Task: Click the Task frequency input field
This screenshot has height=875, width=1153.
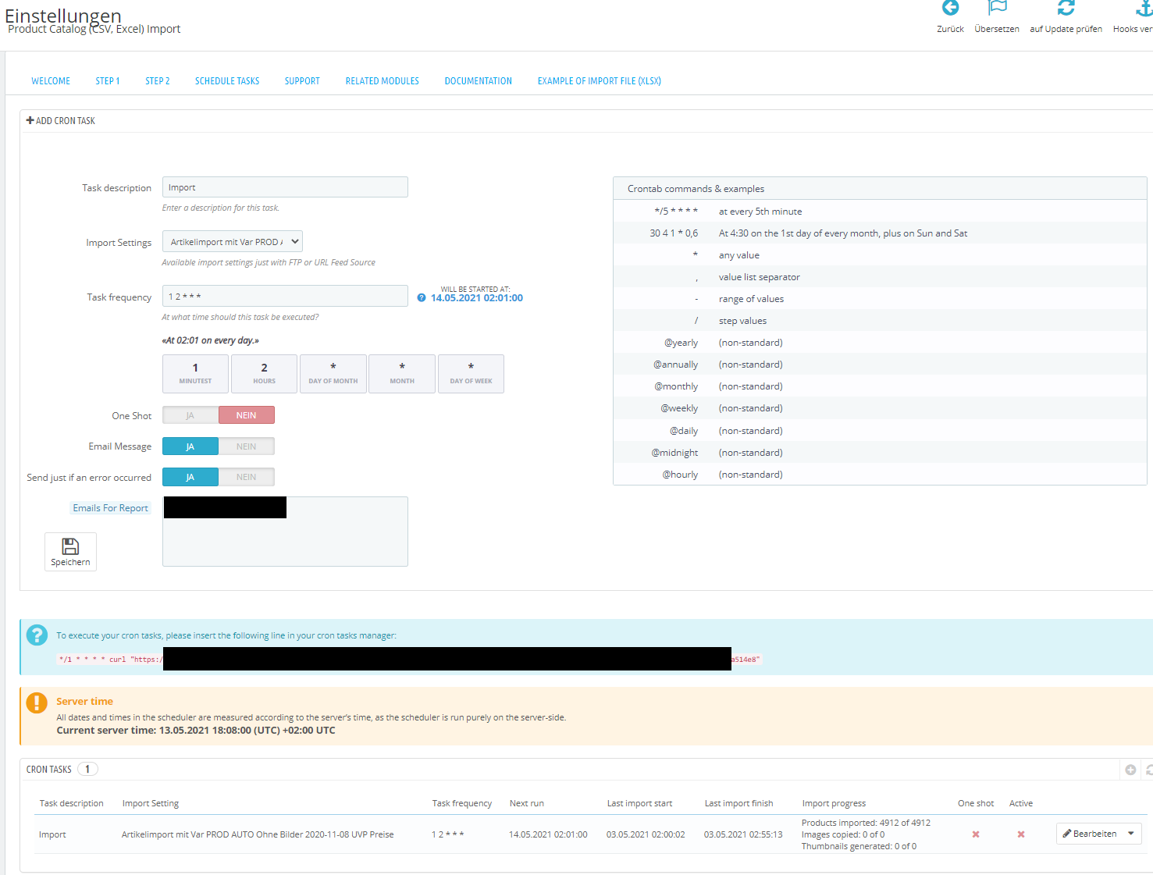Action: 285,297
